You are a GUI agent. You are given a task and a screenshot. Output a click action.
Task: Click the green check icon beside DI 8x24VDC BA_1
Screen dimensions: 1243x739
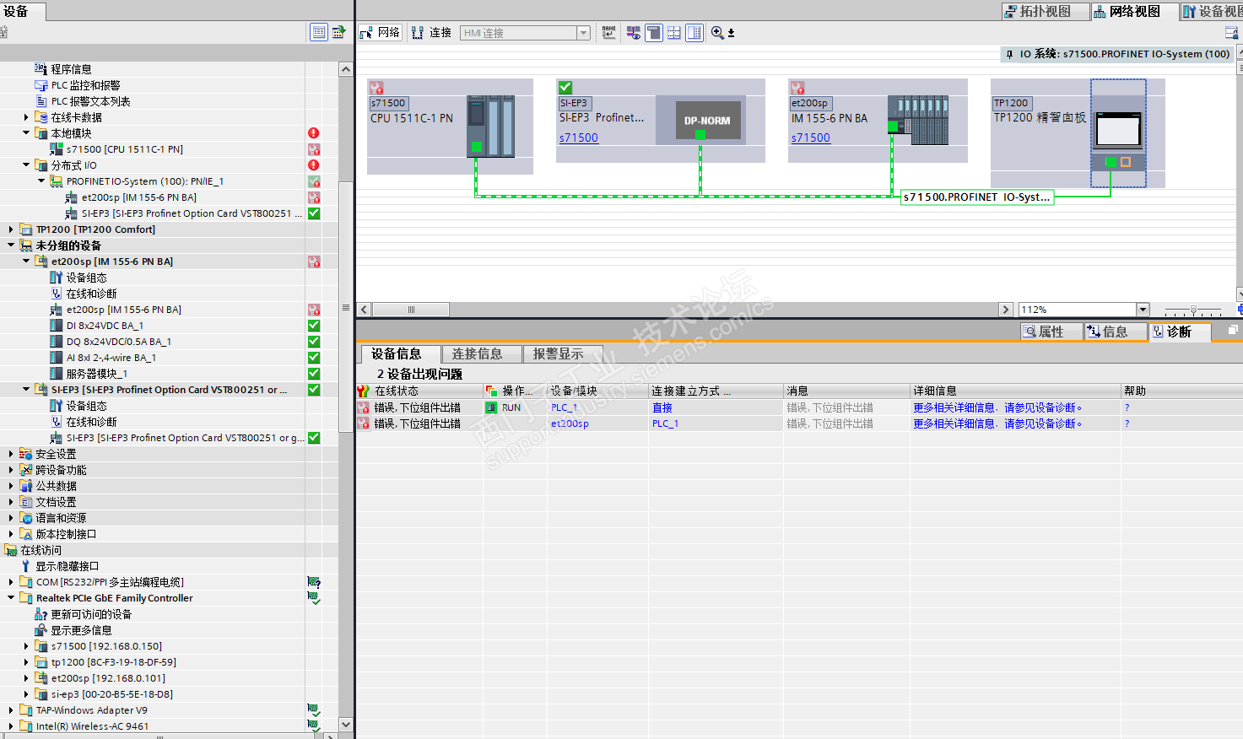314,326
